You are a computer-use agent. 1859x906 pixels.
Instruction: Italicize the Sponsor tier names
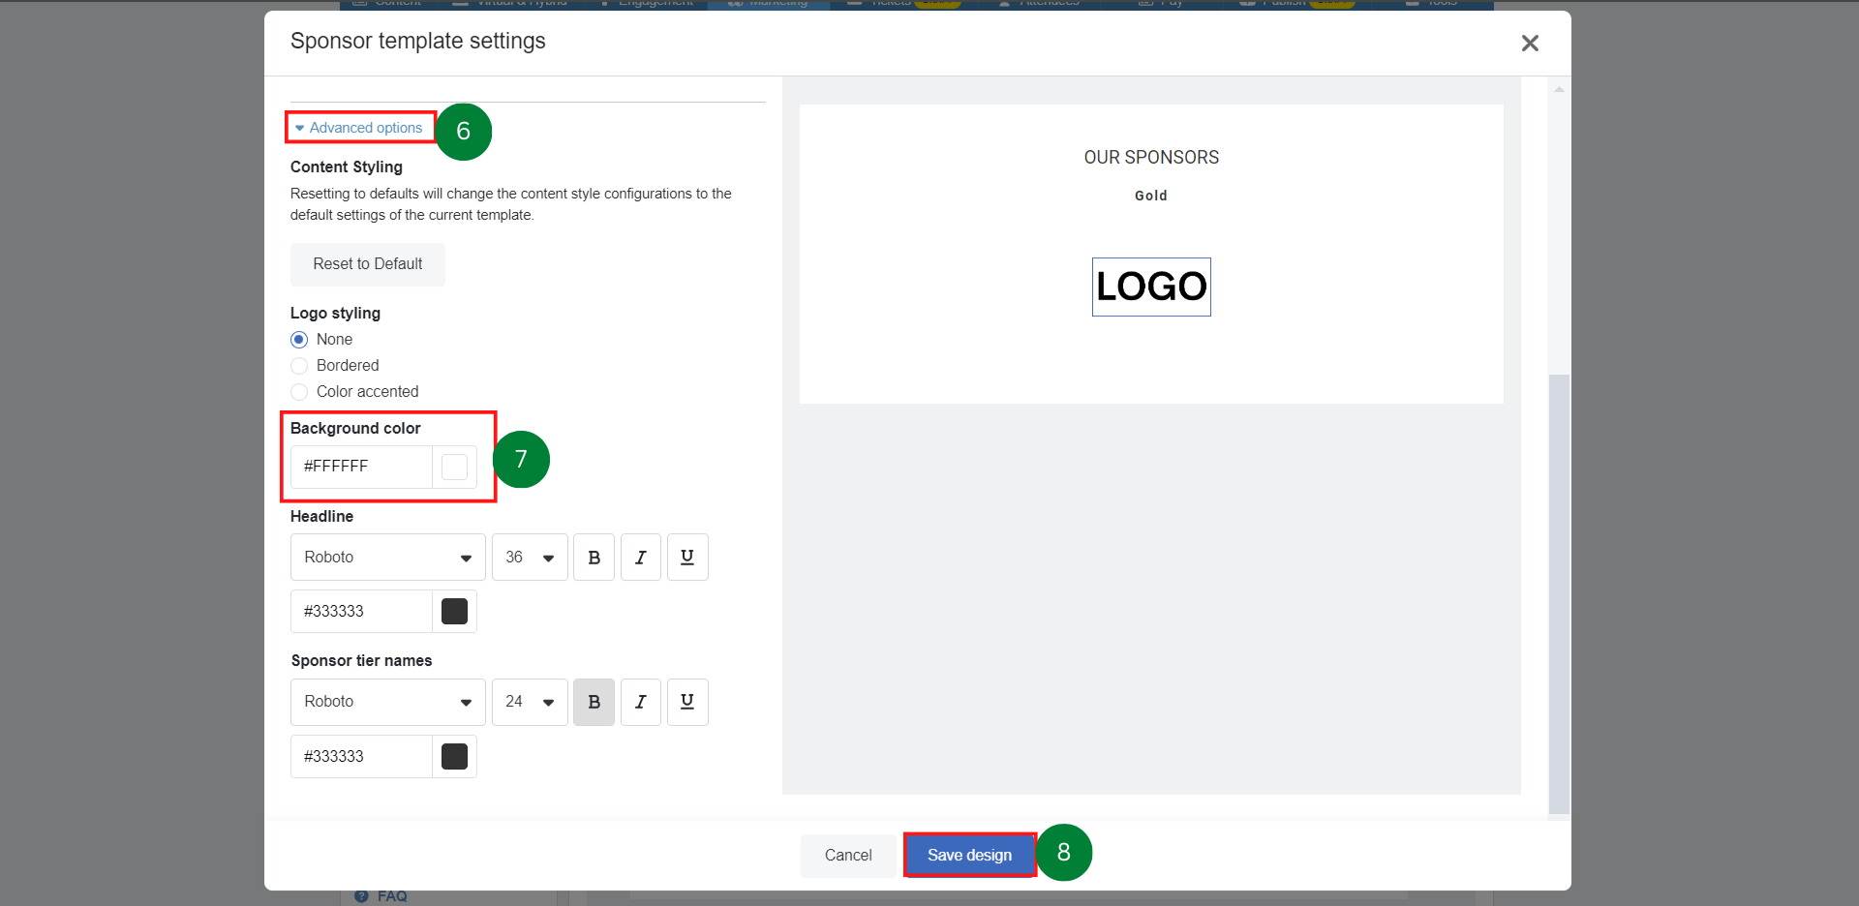640,702
